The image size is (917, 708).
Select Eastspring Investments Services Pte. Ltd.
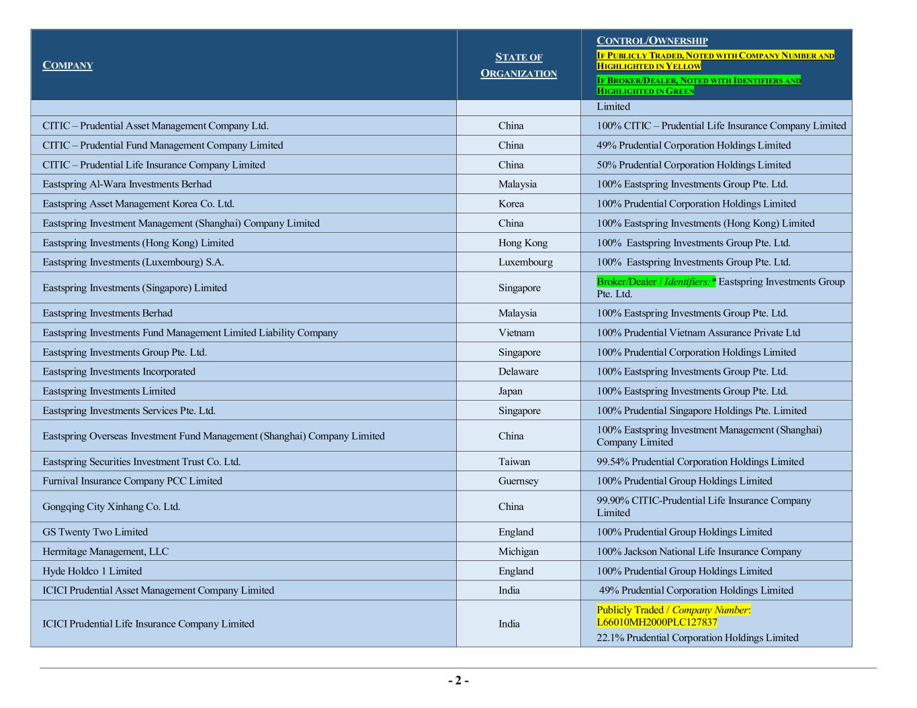coord(129,410)
